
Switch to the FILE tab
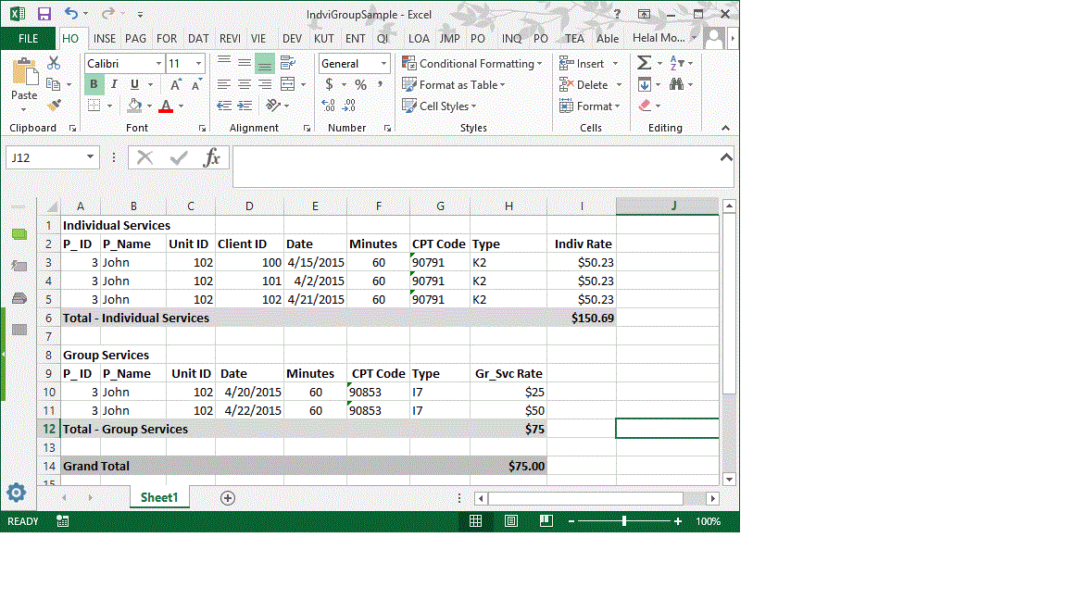click(x=28, y=38)
